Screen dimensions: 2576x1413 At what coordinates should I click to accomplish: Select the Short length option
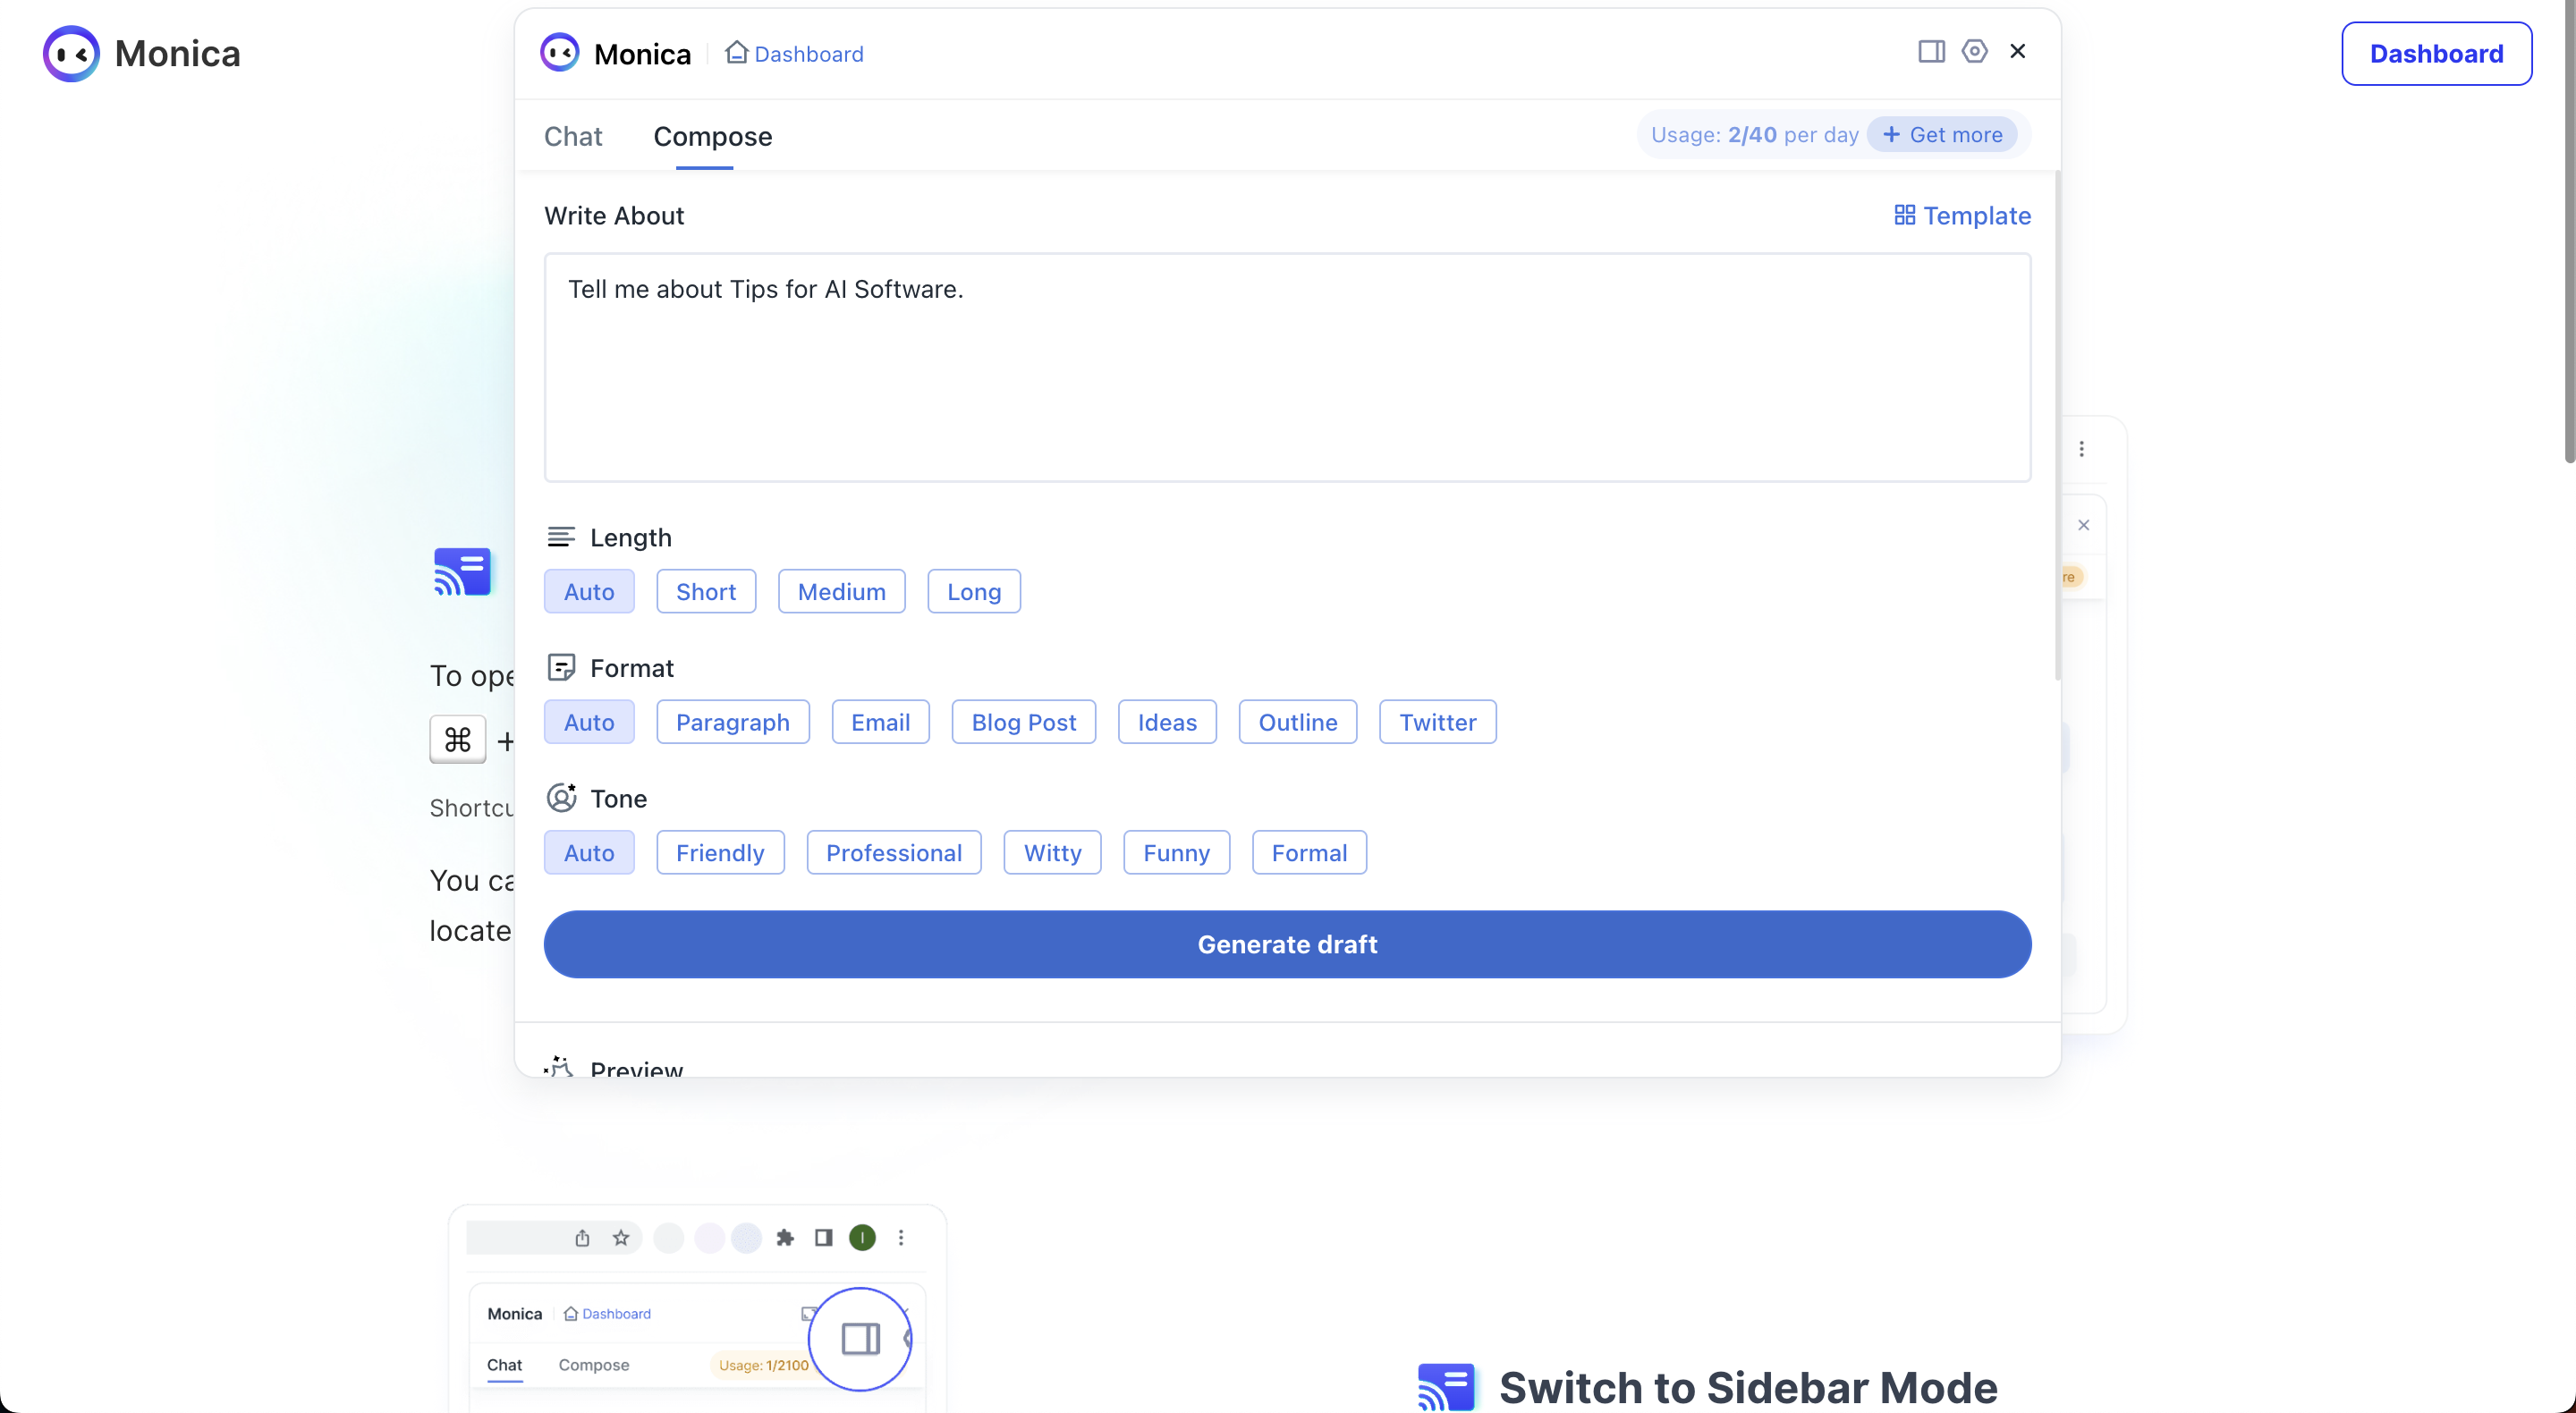(x=706, y=592)
